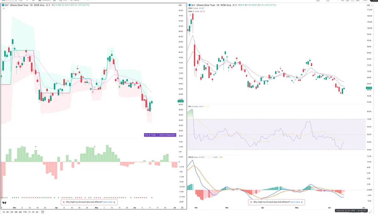Click the SLV symbol logo on left chart
Viewport: 378px width, 214px height.
point(3,5)
